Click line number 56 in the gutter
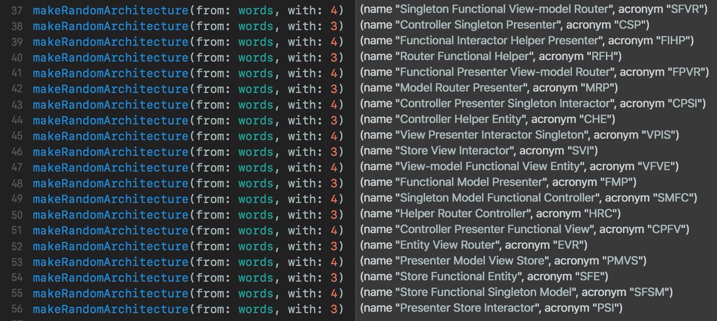The image size is (717, 321). point(16,309)
